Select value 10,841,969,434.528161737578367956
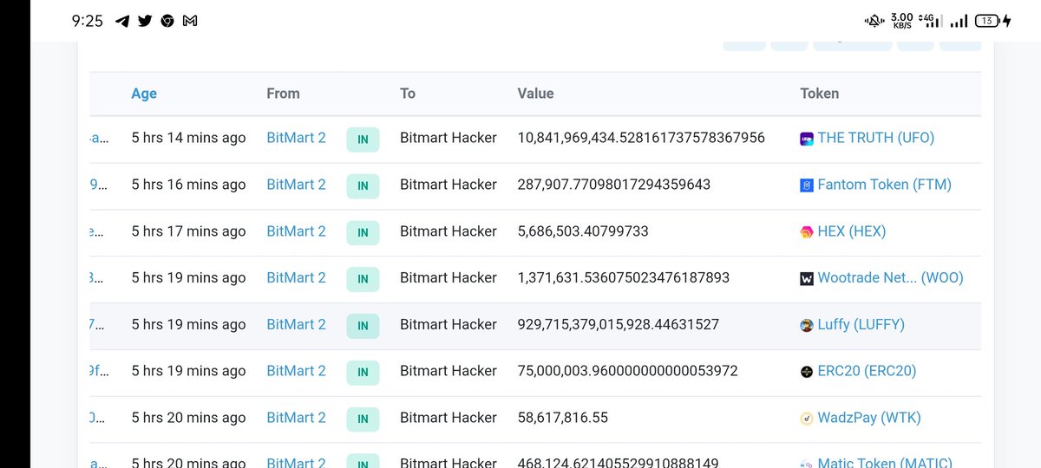The height and width of the screenshot is (468, 1041). (641, 138)
